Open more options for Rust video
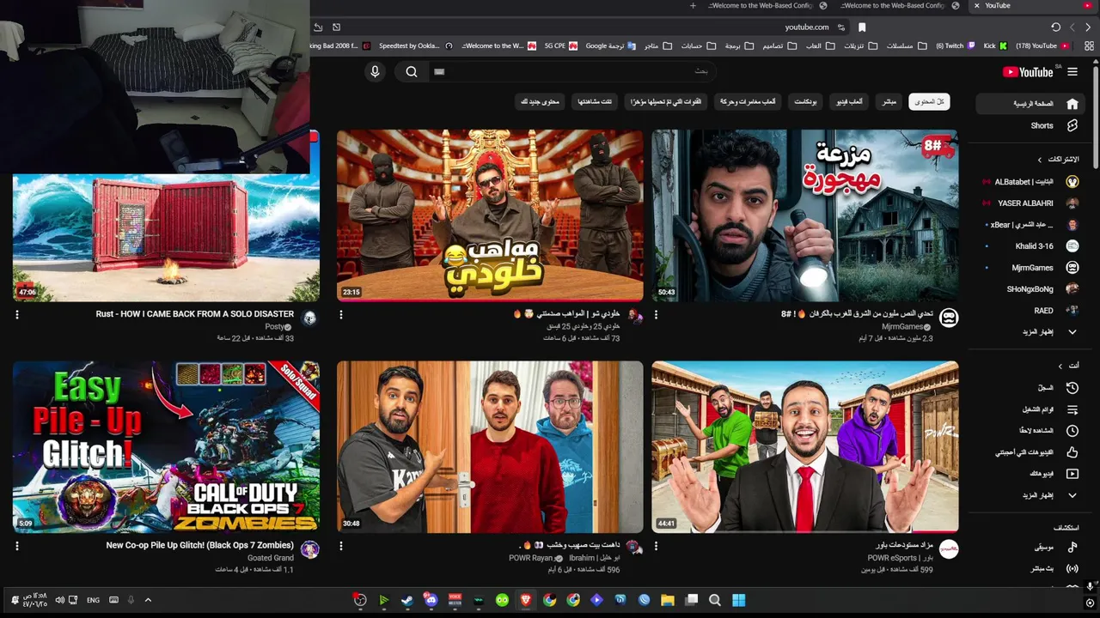Image resolution: width=1100 pixels, height=618 pixels. coord(17,315)
